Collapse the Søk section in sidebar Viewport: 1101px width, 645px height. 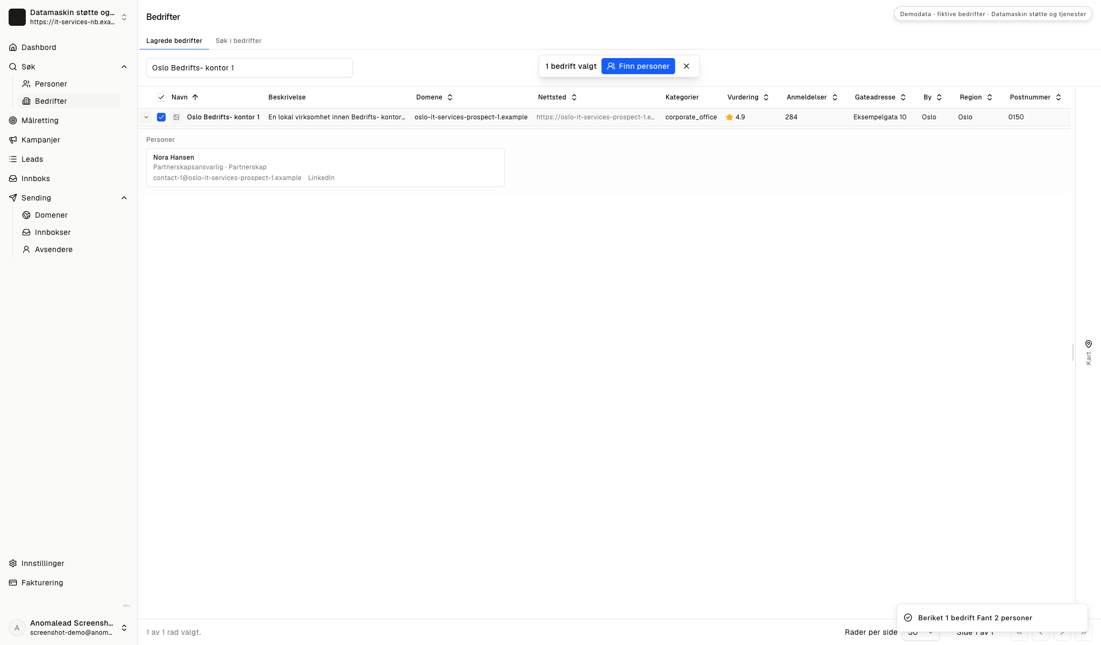pos(124,67)
